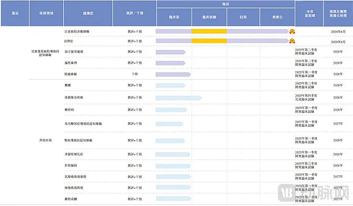Click the yellow clinical trial segment for 自閉症
Screen dimensions: 353x206
tap(209, 41)
